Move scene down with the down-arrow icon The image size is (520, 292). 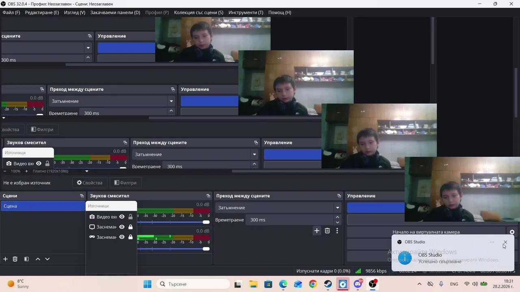click(x=48, y=259)
